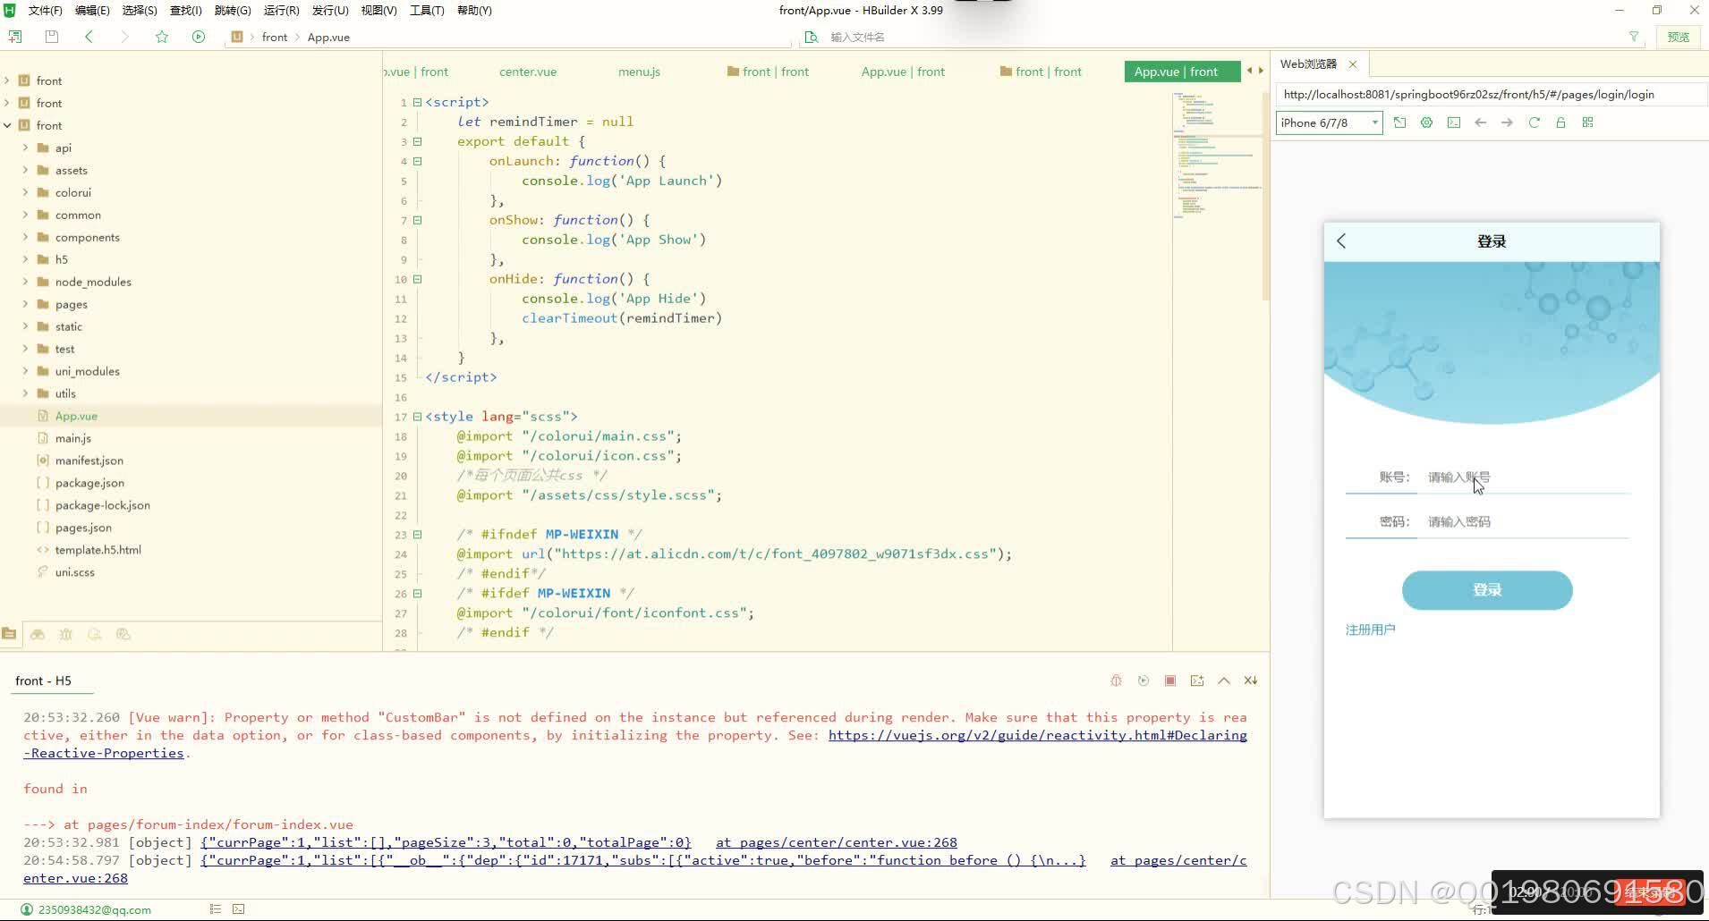Click the run play icon in toolbar
1709x921 pixels.
coord(199,37)
